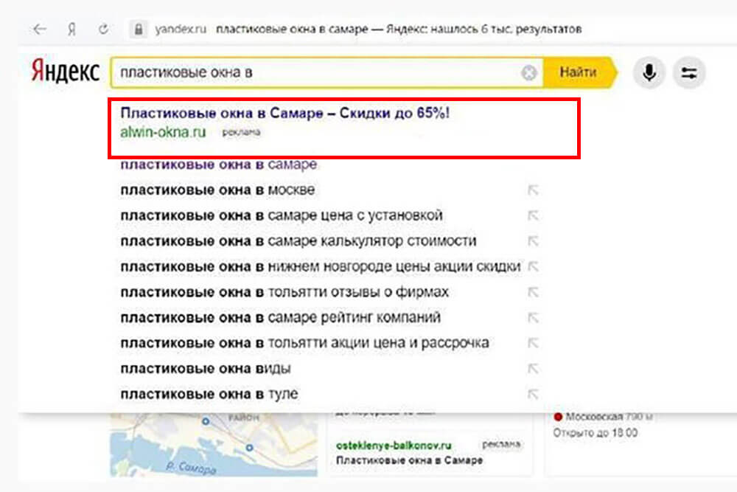Click fill arrow next to 'пластиковые окна в туле'
This screenshot has width=737, height=492.
[x=533, y=394]
